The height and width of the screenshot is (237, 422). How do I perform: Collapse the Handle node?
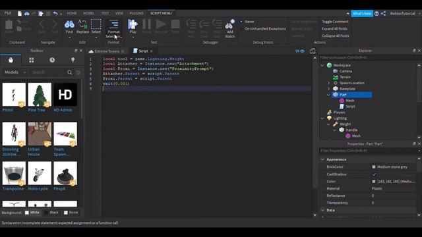click(x=335, y=130)
